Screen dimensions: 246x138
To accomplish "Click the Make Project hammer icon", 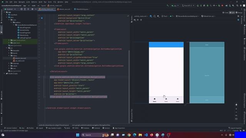I will point(168,6).
